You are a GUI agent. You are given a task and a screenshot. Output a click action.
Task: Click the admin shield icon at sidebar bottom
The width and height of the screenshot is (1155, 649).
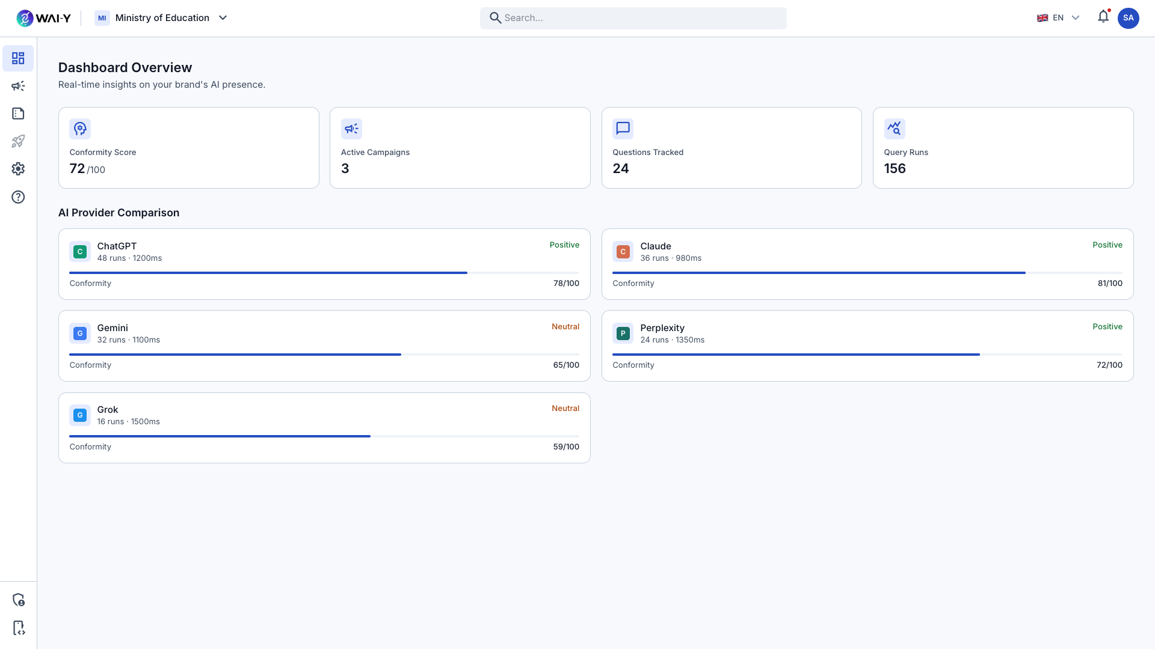tap(19, 600)
